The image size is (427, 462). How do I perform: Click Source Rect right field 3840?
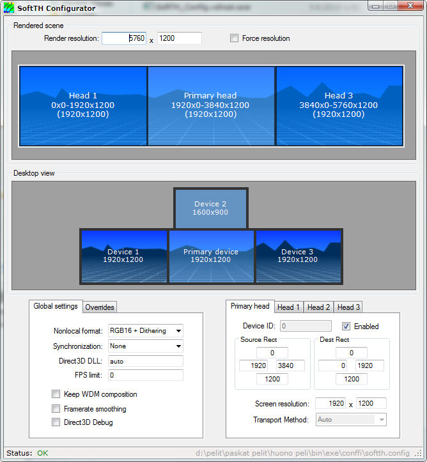[290, 366]
